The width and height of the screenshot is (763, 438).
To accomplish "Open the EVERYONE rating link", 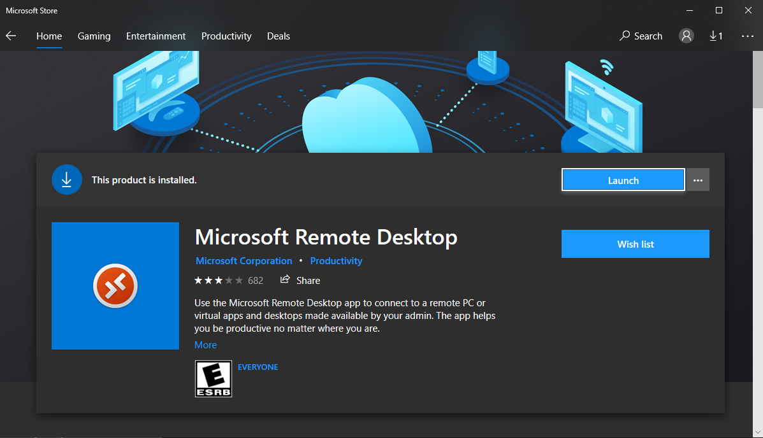I will [x=258, y=367].
